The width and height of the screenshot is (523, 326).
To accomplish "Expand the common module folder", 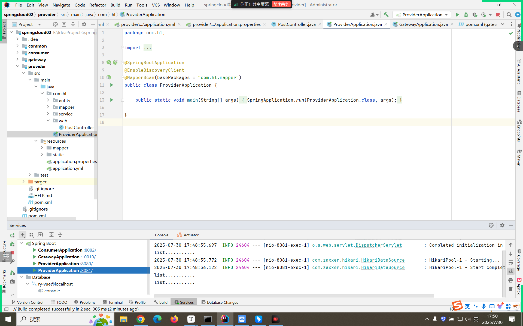I will pos(17,46).
